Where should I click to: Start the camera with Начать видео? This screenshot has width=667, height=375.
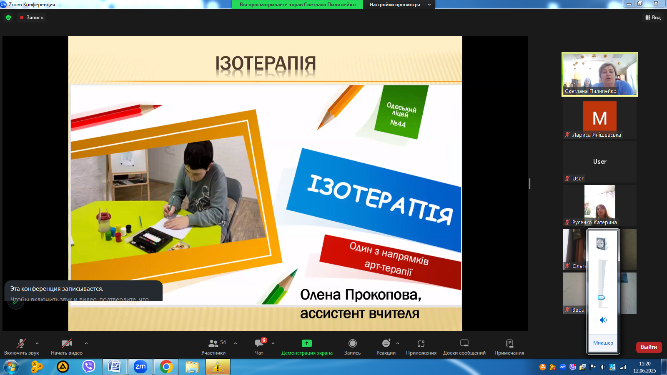click(67, 347)
